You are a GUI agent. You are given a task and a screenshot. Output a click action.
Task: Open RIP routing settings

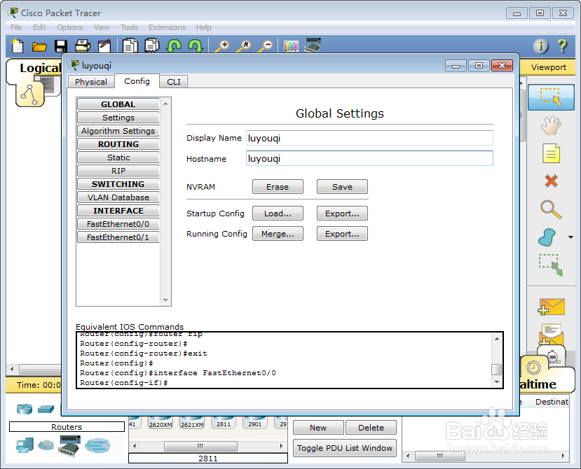[118, 171]
